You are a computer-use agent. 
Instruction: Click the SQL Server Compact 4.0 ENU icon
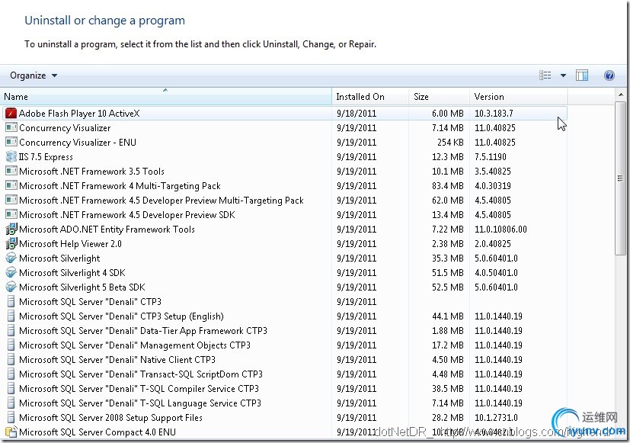[x=11, y=432]
